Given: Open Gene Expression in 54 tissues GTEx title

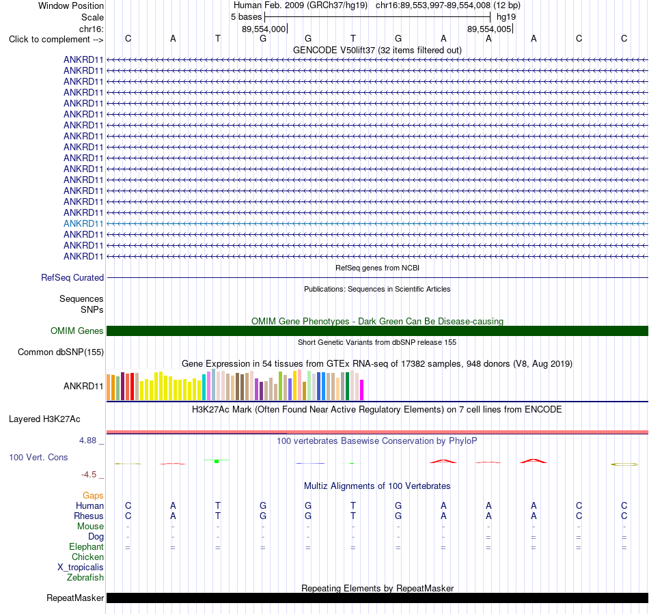Looking at the screenshot, I should [x=377, y=363].
